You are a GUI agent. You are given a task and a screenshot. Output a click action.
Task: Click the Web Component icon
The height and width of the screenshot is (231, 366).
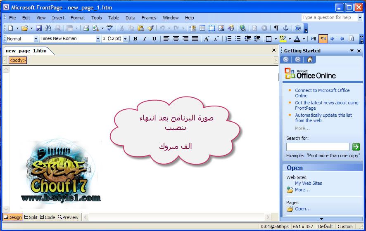(193, 28)
